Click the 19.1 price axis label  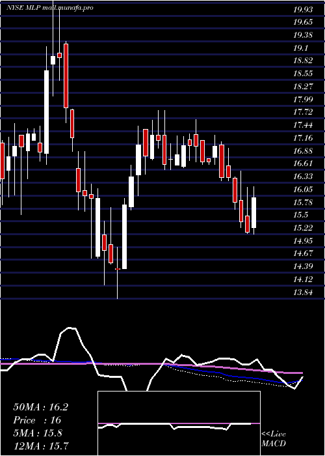pos(301,48)
